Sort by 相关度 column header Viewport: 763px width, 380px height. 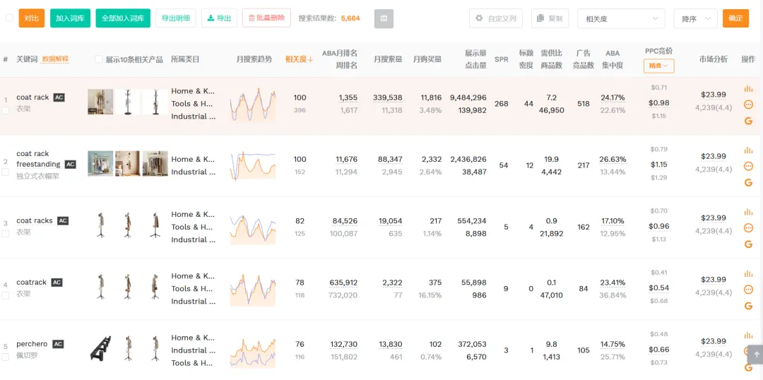[299, 59]
